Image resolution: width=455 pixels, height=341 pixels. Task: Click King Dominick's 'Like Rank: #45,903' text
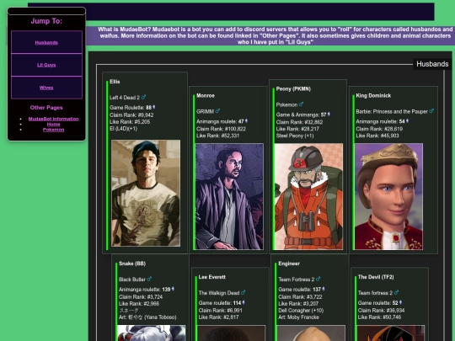coord(377,136)
